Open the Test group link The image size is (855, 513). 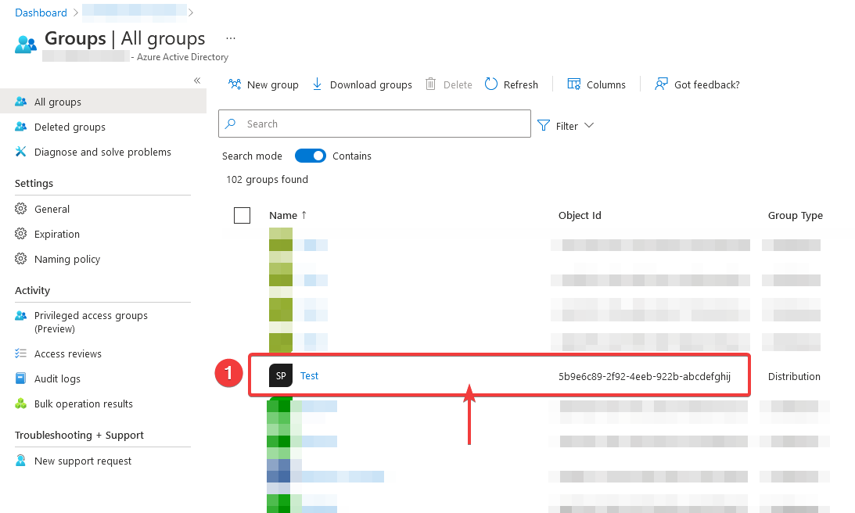310,376
